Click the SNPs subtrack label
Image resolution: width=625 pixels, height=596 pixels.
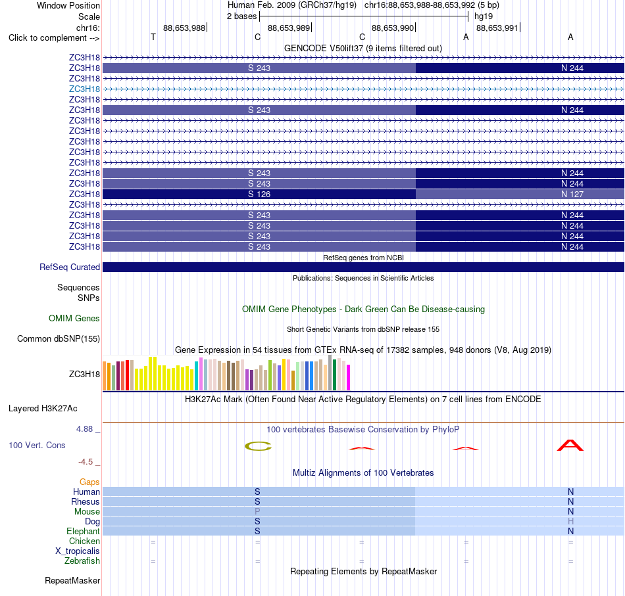tap(89, 298)
